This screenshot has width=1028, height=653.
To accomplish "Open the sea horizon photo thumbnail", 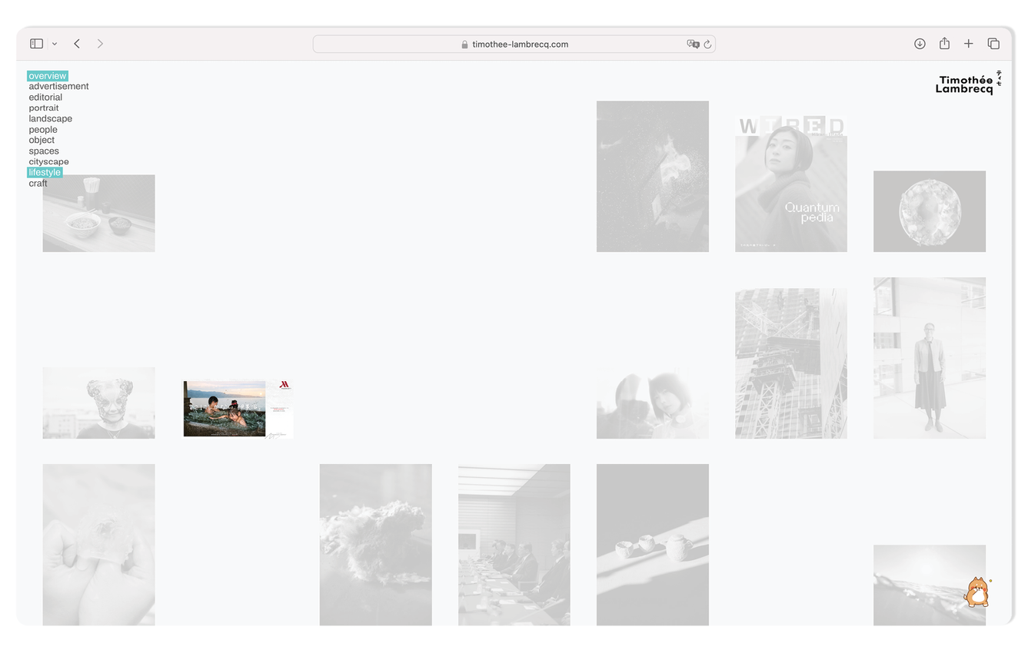I will pos(930,585).
